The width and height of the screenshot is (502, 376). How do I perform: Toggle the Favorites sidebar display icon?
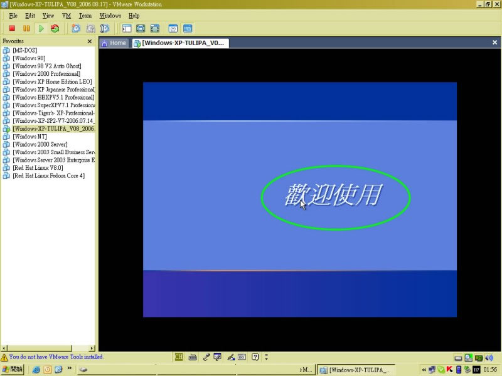(x=127, y=28)
